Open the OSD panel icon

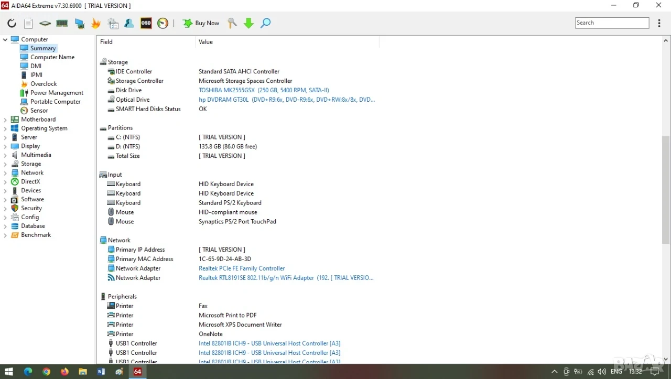coord(146,23)
